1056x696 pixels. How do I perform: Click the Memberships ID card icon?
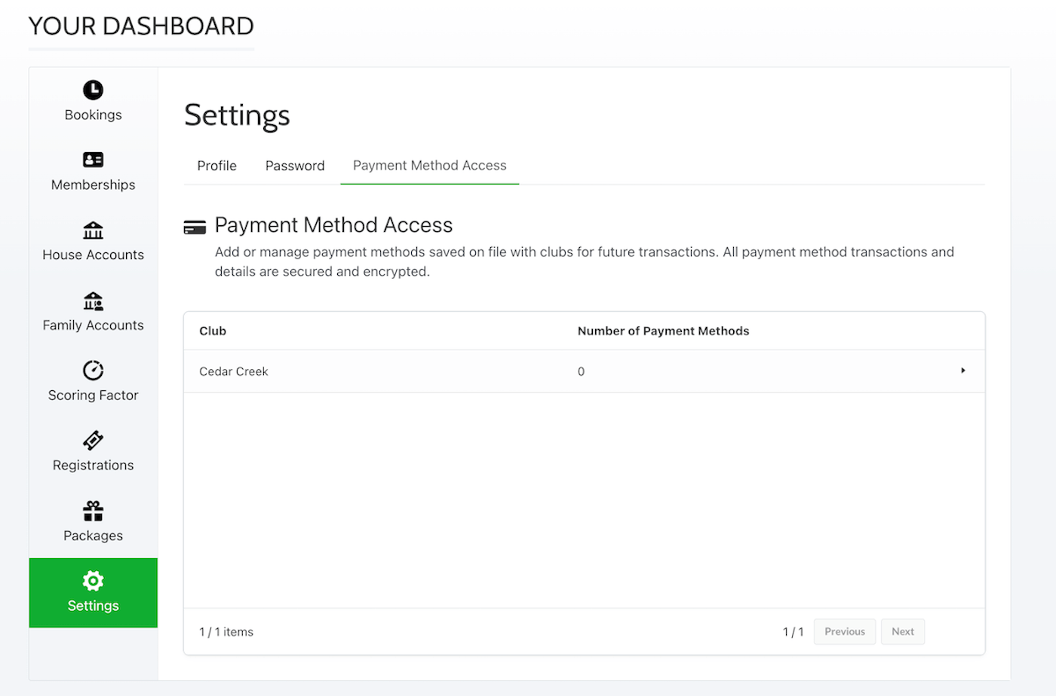click(93, 160)
